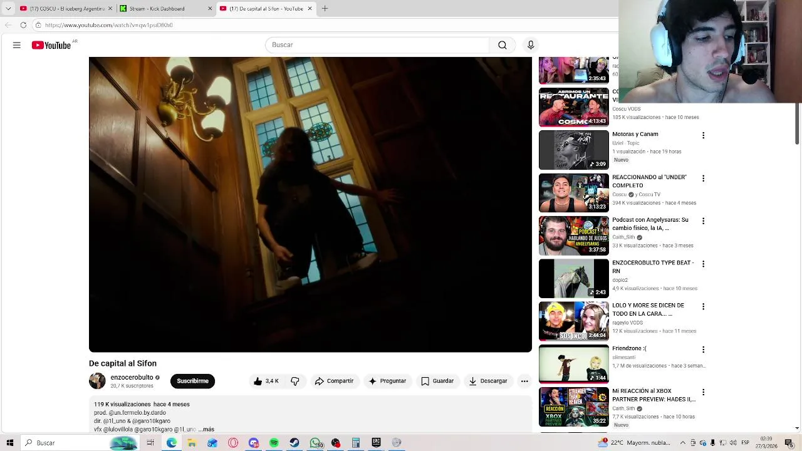This screenshot has height=451, width=802.
Task: Go to the YouTube home logo
Action: 51,45
